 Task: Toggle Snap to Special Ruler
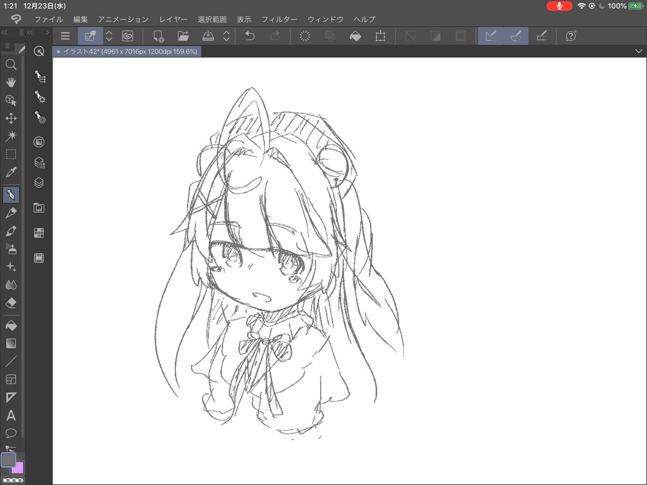pos(515,36)
